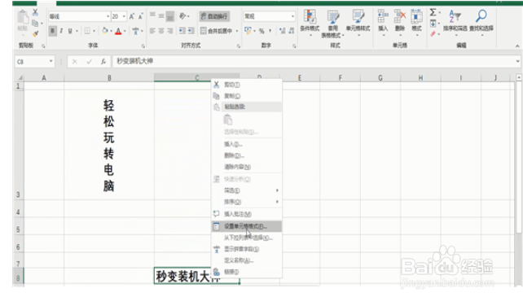The height and width of the screenshot is (301, 523).
Task: Toggle align text left
Action: coord(152,31)
